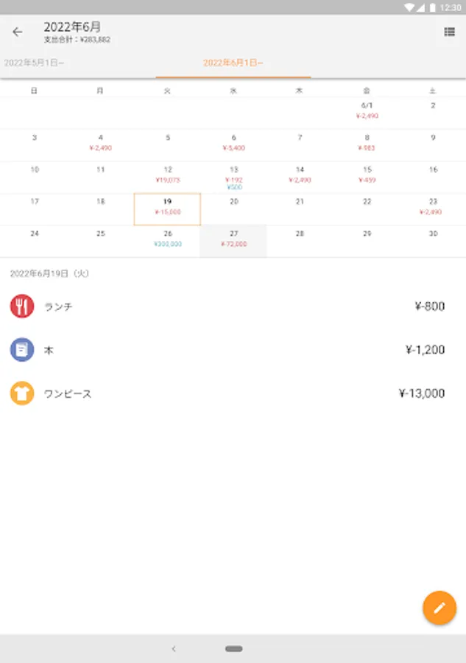
Task: Select 6/1 in the calendar
Action: coord(367,112)
